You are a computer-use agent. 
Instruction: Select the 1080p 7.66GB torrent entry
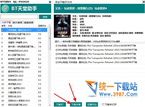click(x=99, y=50)
